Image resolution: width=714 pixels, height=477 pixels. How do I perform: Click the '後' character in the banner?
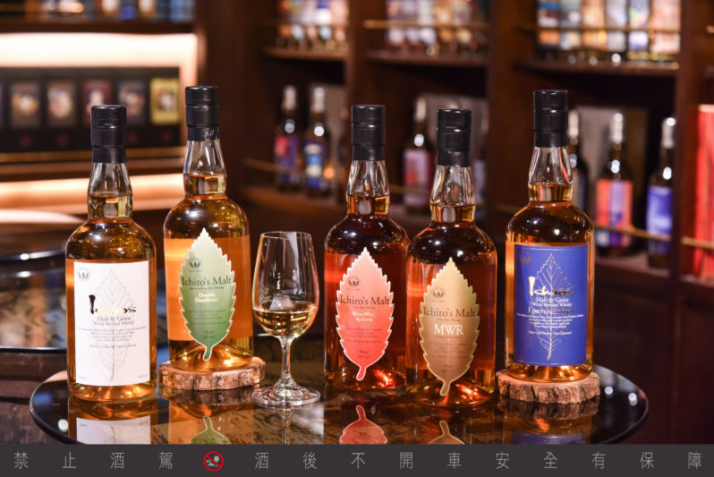(310, 461)
